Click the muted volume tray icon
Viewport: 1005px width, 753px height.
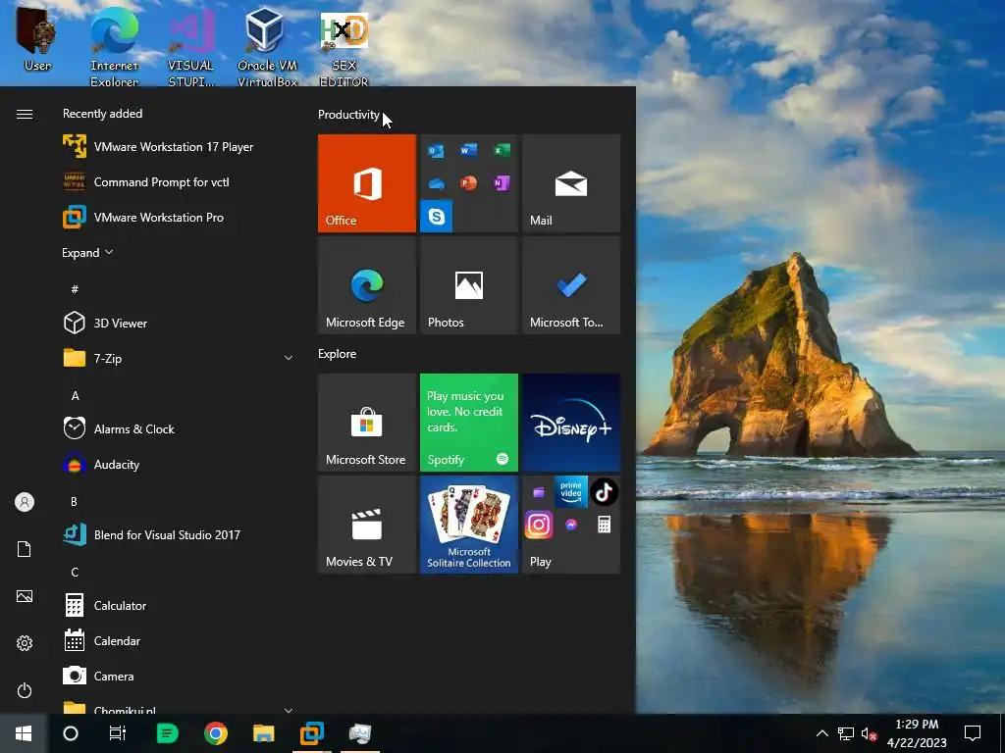(x=869, y=733)
